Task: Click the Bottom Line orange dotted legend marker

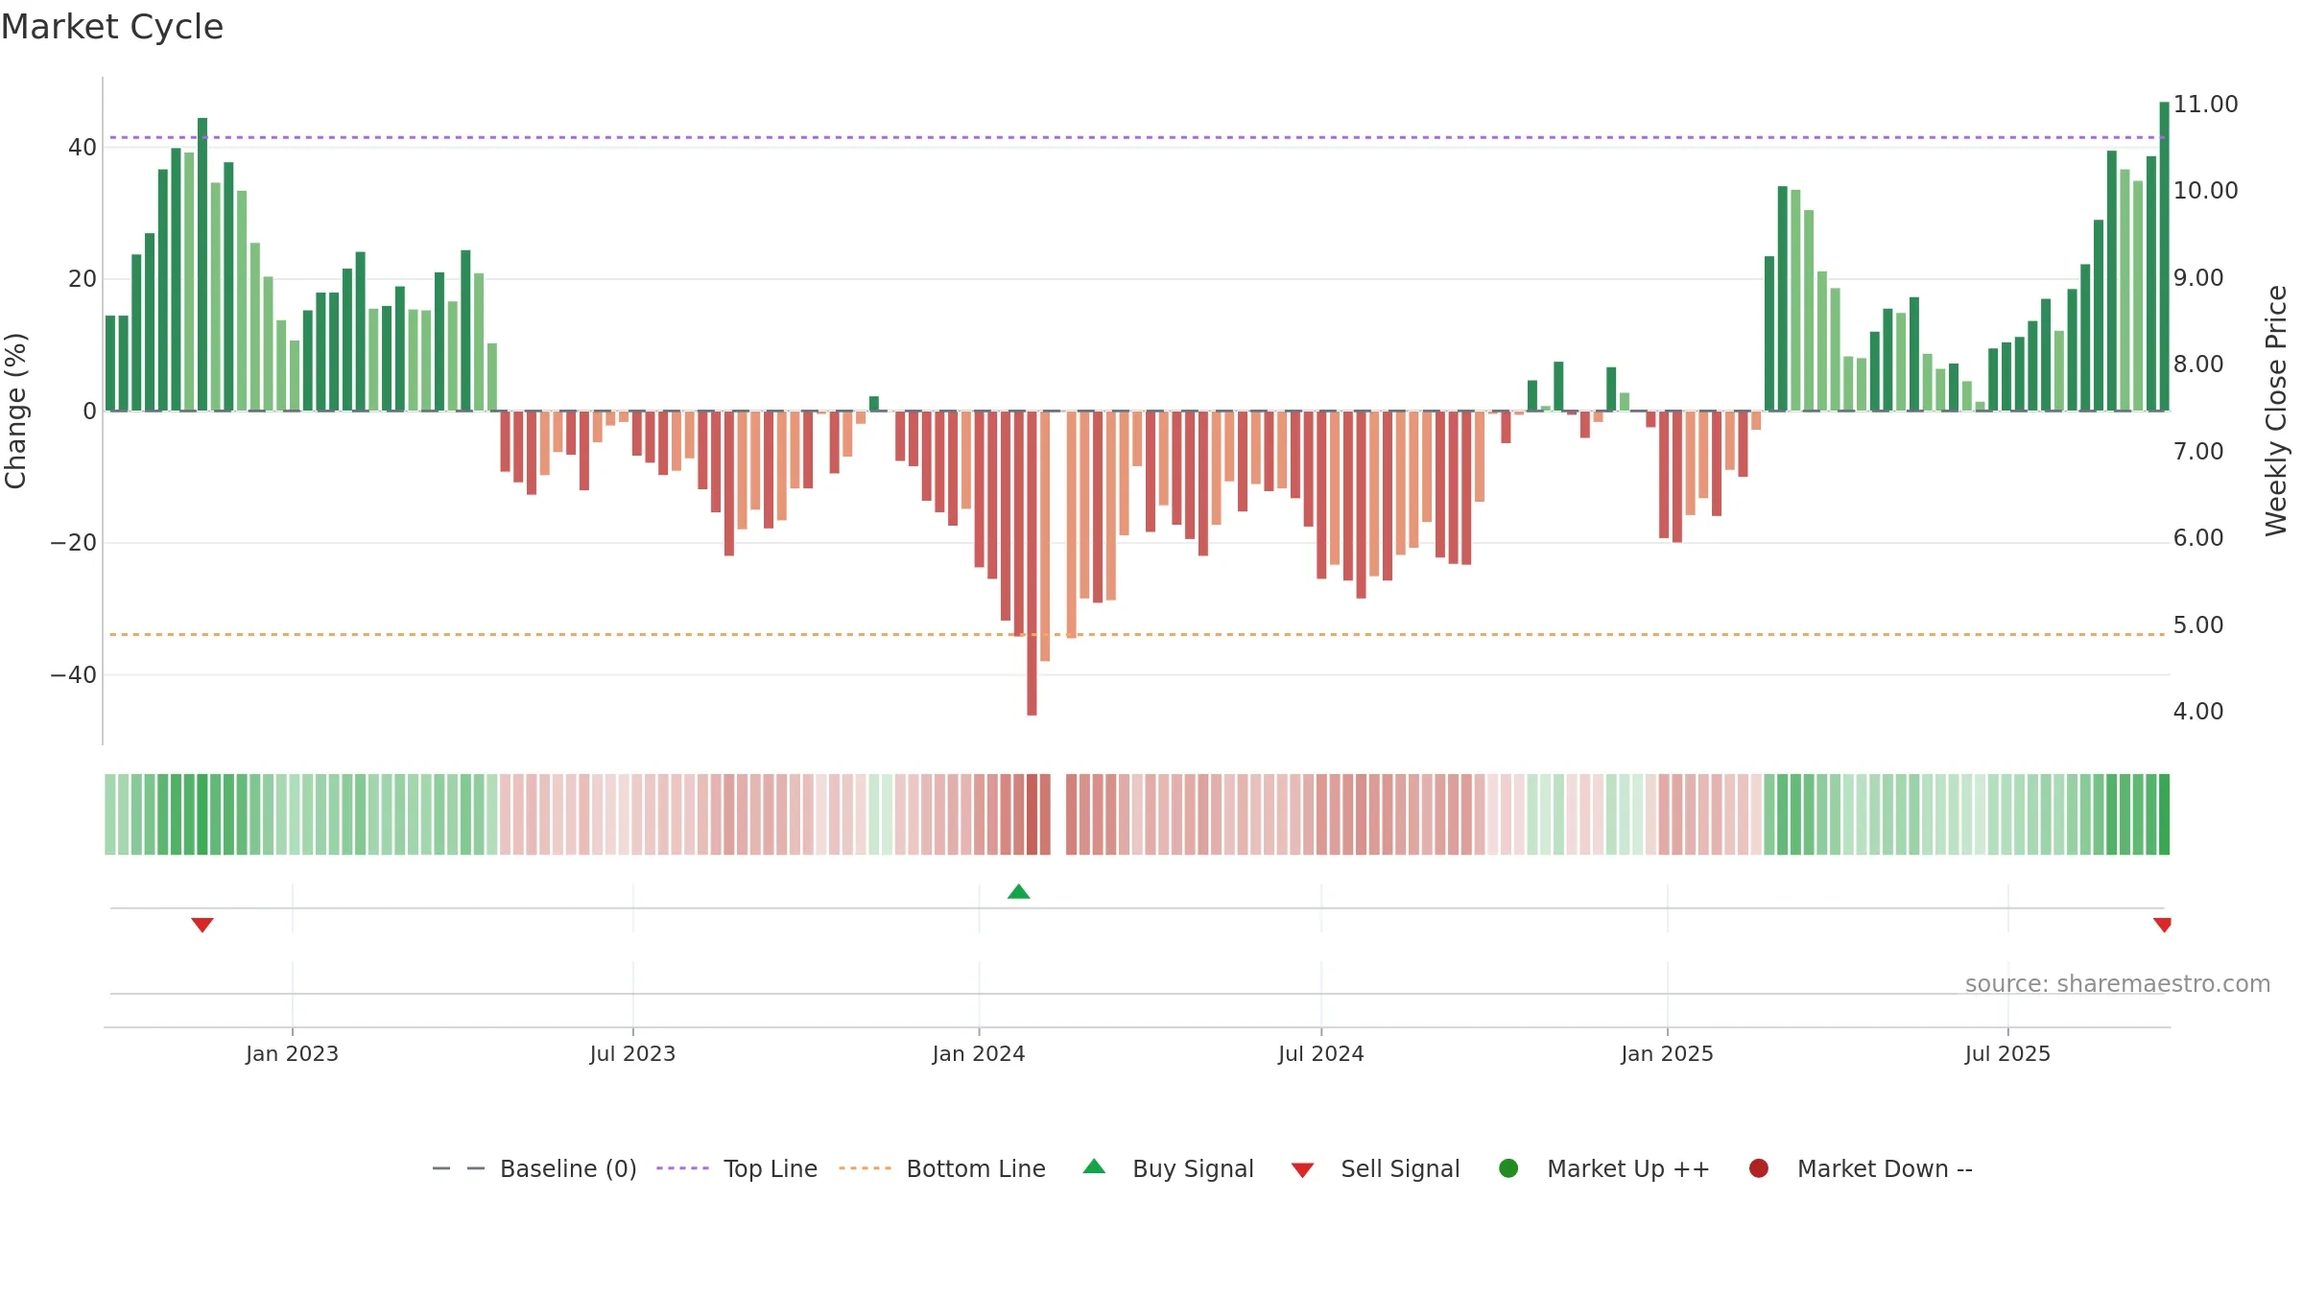Action: (865, 1168)
